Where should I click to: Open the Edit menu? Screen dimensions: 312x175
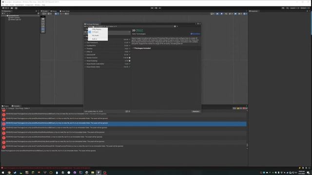click(7, 5)
